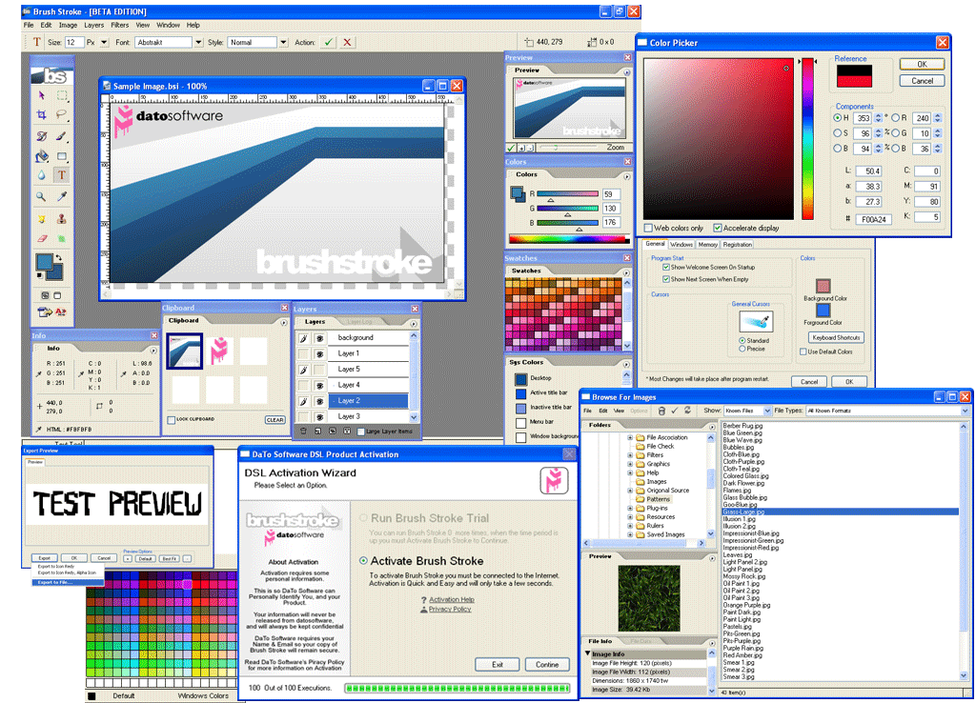Activate the Zoom magnifier tool
Screen dimensions: 976x703
[x=42, y=196]
